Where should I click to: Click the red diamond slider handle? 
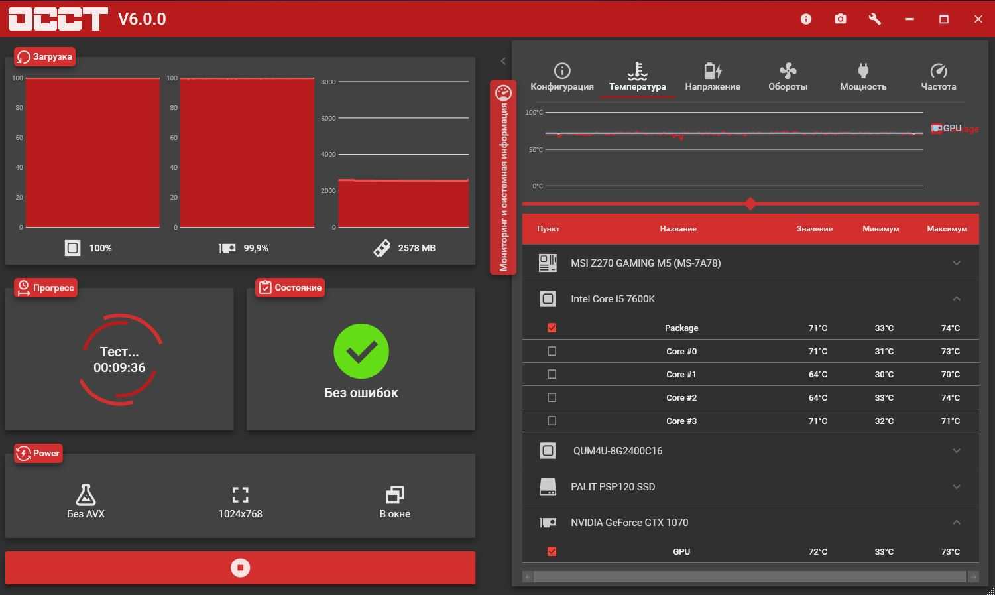pos(750,204)
